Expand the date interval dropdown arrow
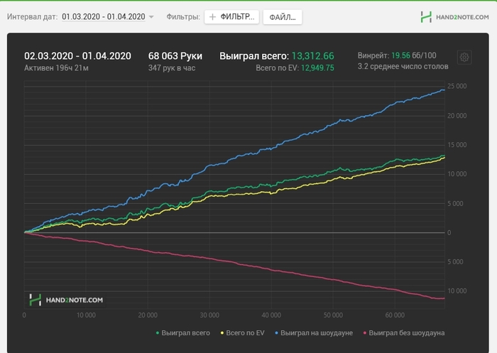Screen dimensions: 497x353 (151, 17)
